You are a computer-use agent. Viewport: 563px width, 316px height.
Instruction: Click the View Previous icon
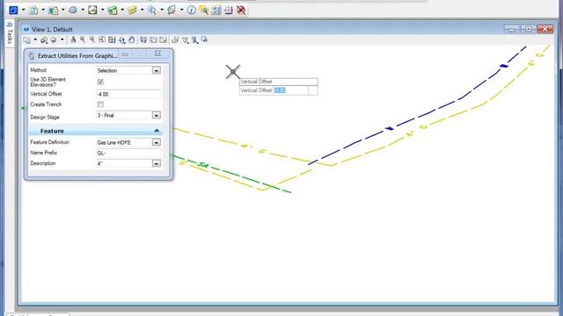click(153, 39)
